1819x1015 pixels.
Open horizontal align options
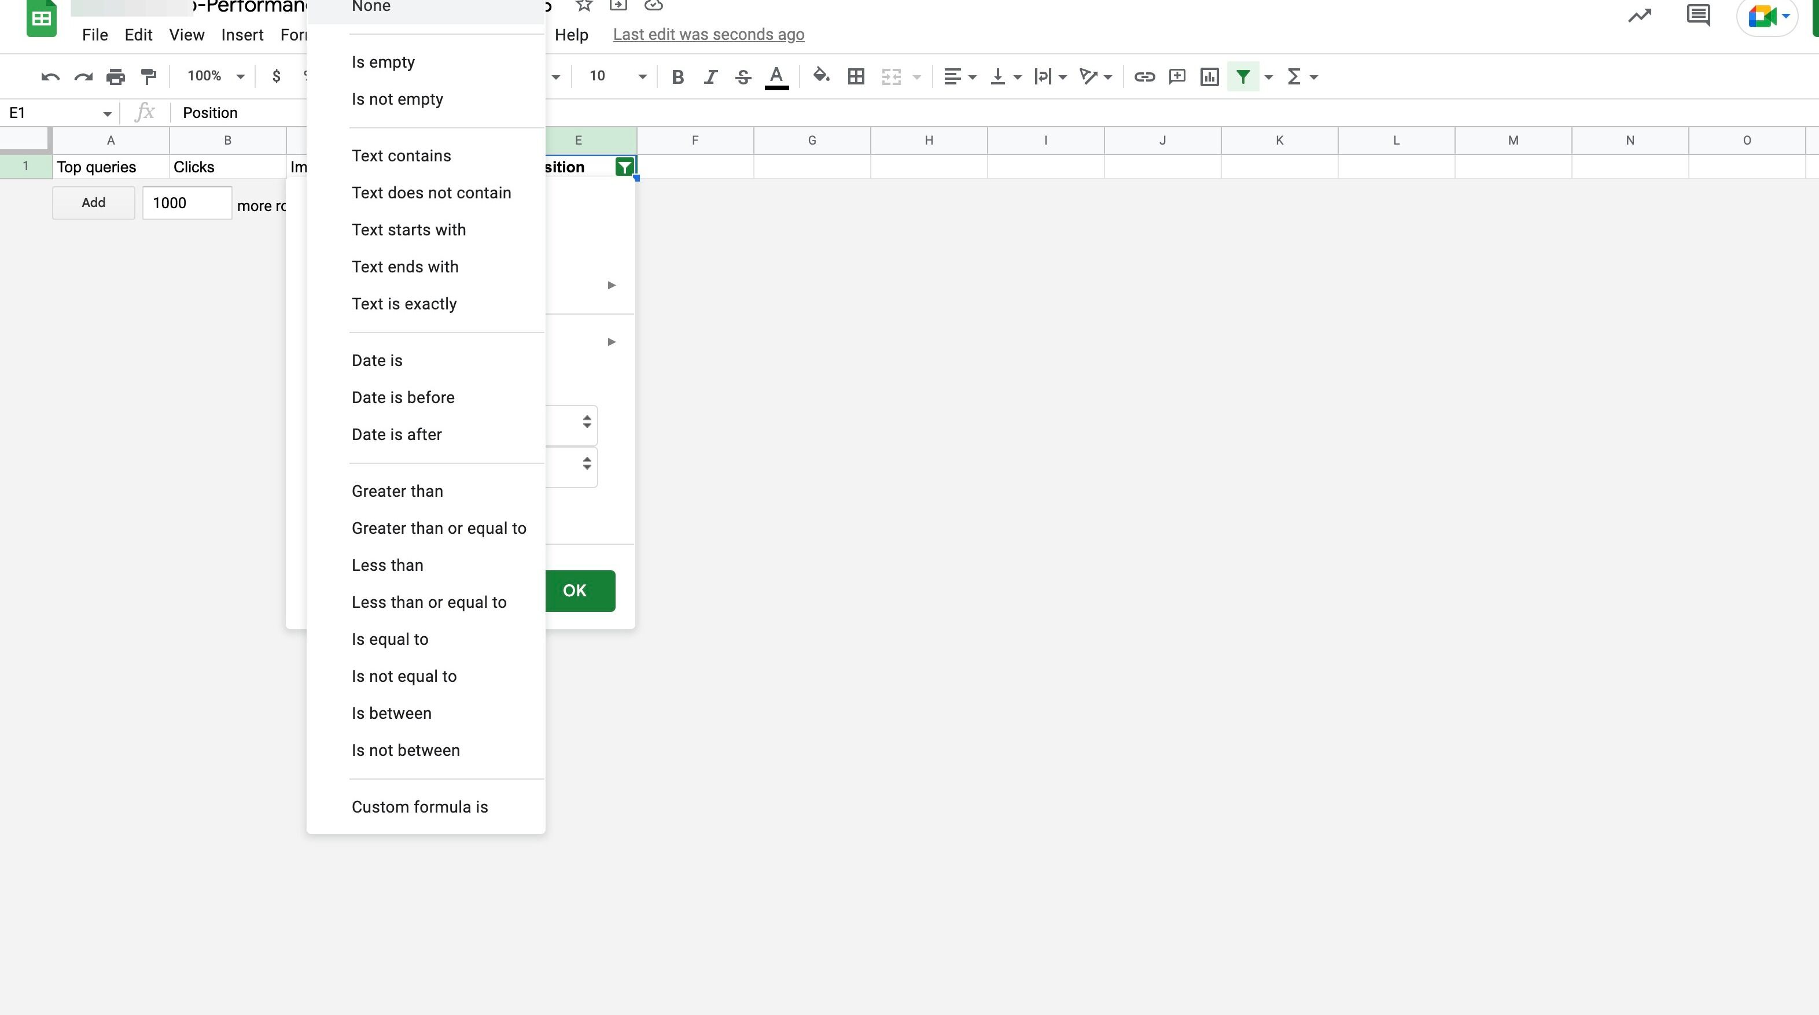(960, 76)
